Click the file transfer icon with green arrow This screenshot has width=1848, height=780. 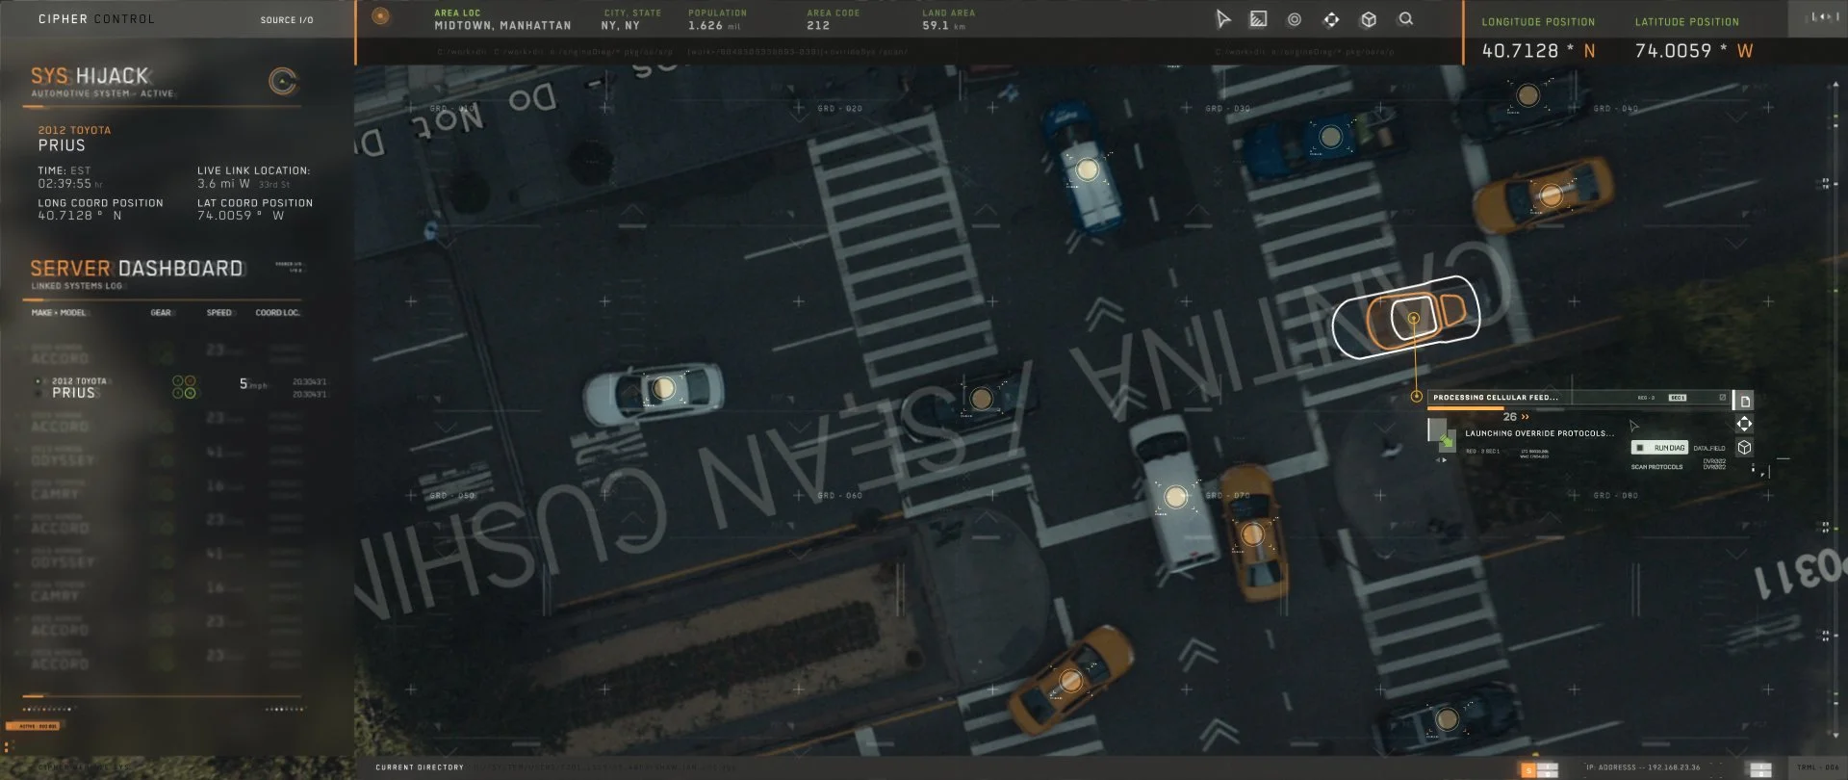(x=1441, y=435)
